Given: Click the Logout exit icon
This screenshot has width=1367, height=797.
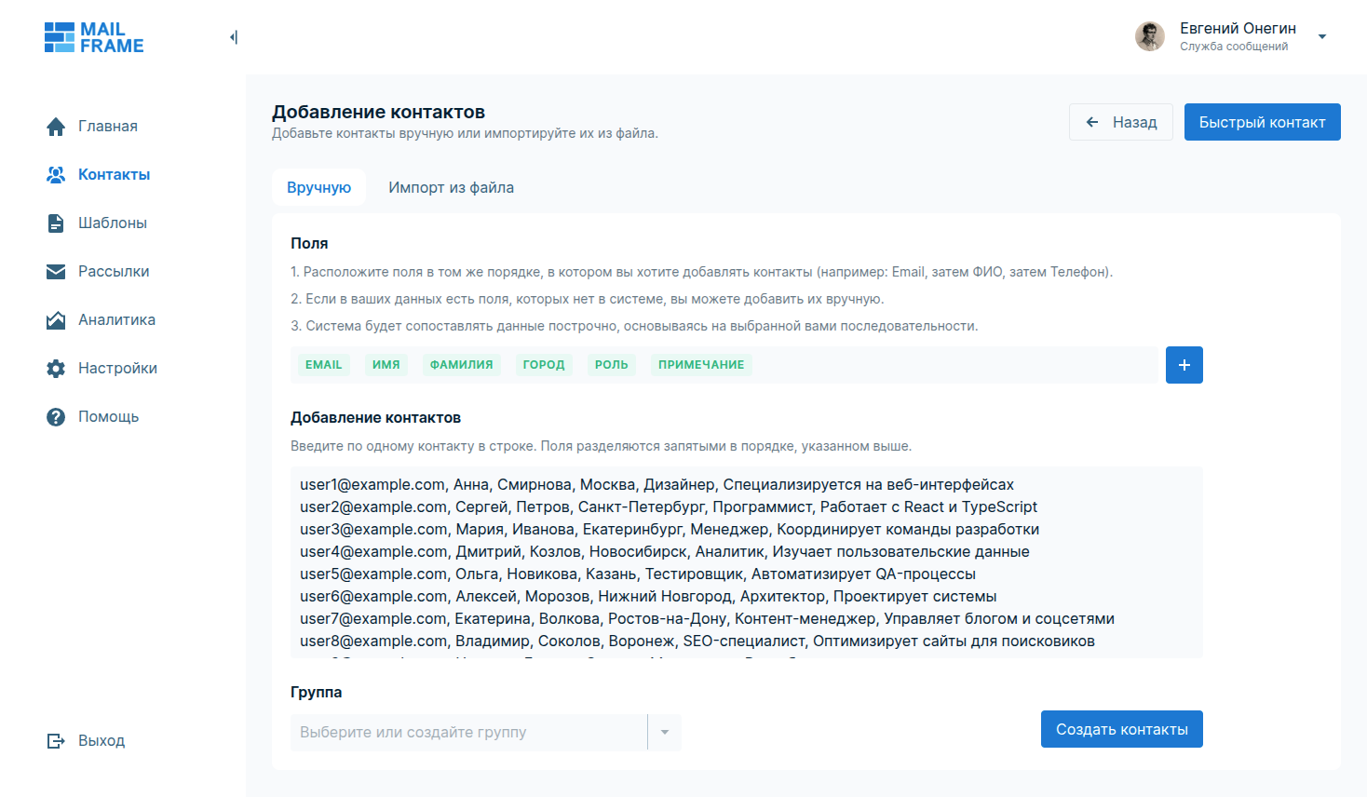Looking at the screenshot, I should point(56,741).
